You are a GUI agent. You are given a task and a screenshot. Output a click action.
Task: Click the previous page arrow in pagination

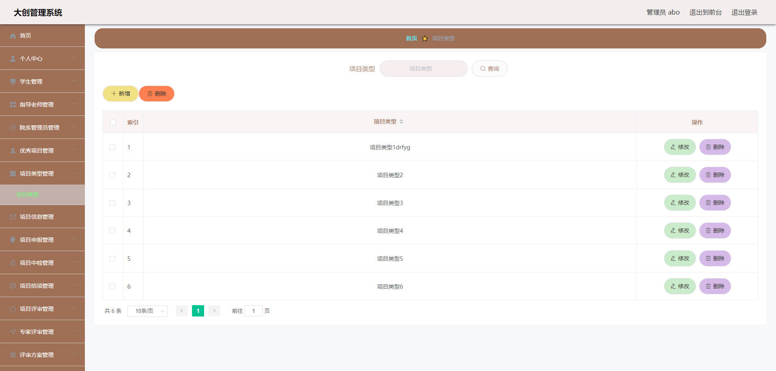click(x=182, y=311)
